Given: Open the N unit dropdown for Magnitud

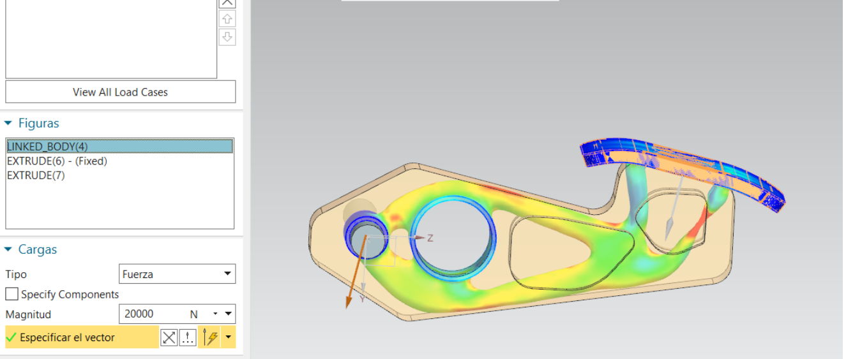Looking at the screenshot, I should tap(216, 314).
